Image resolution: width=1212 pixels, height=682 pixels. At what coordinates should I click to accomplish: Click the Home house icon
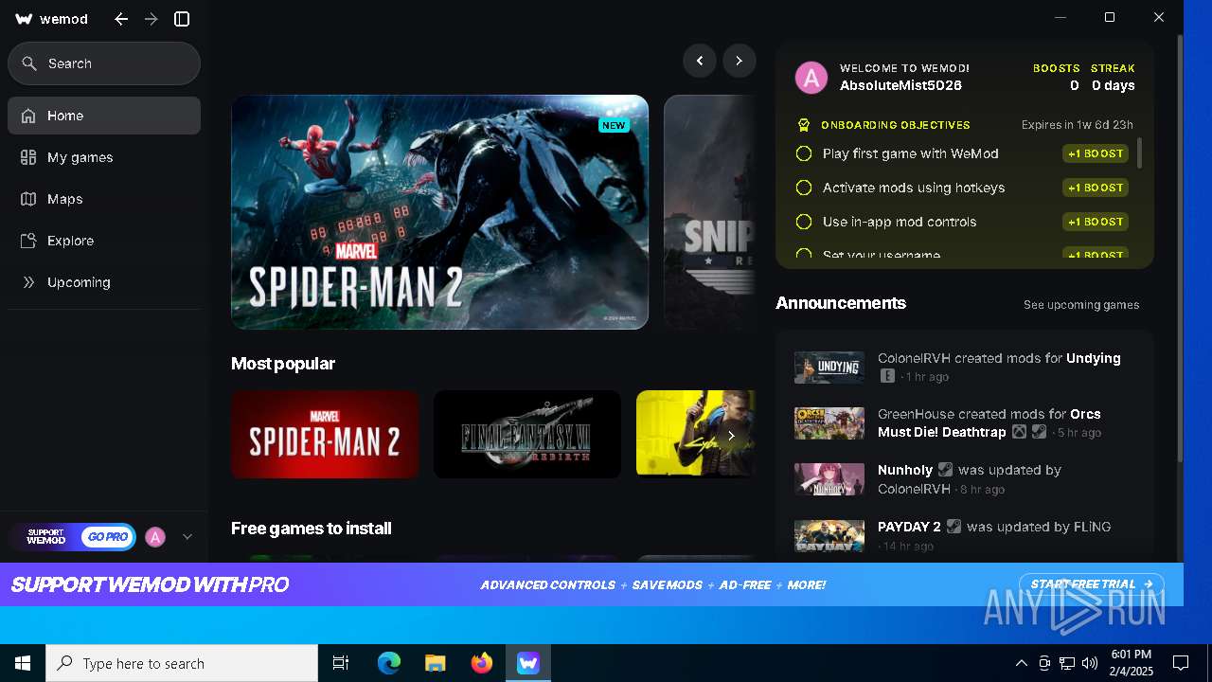click(28, 116)
